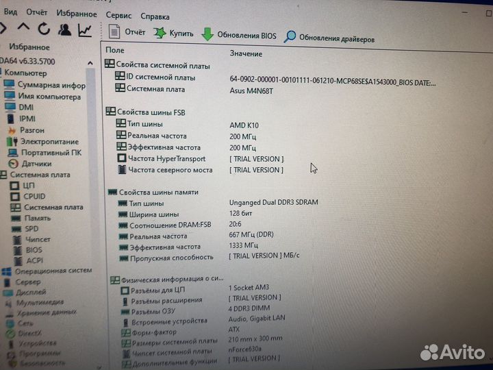Viewport: 493px width, 370px height.
Task: Switch to the Избранное tab
Action: (29, 47)
